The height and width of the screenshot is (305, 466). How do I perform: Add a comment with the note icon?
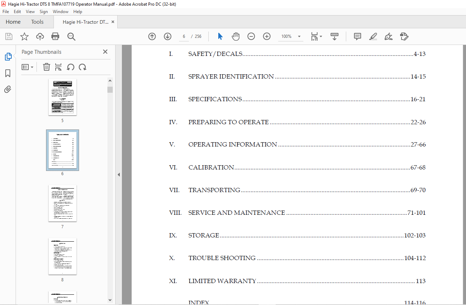click(x=358, y=36)
